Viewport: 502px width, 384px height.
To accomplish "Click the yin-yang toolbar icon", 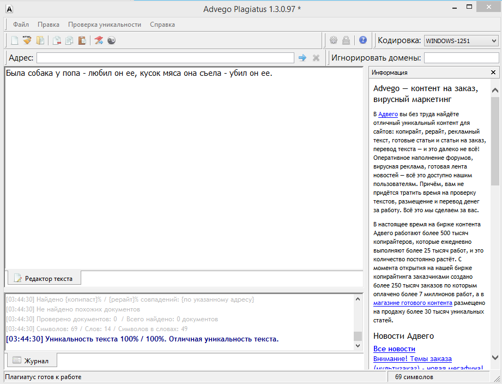I will click(x=111, y=40).
